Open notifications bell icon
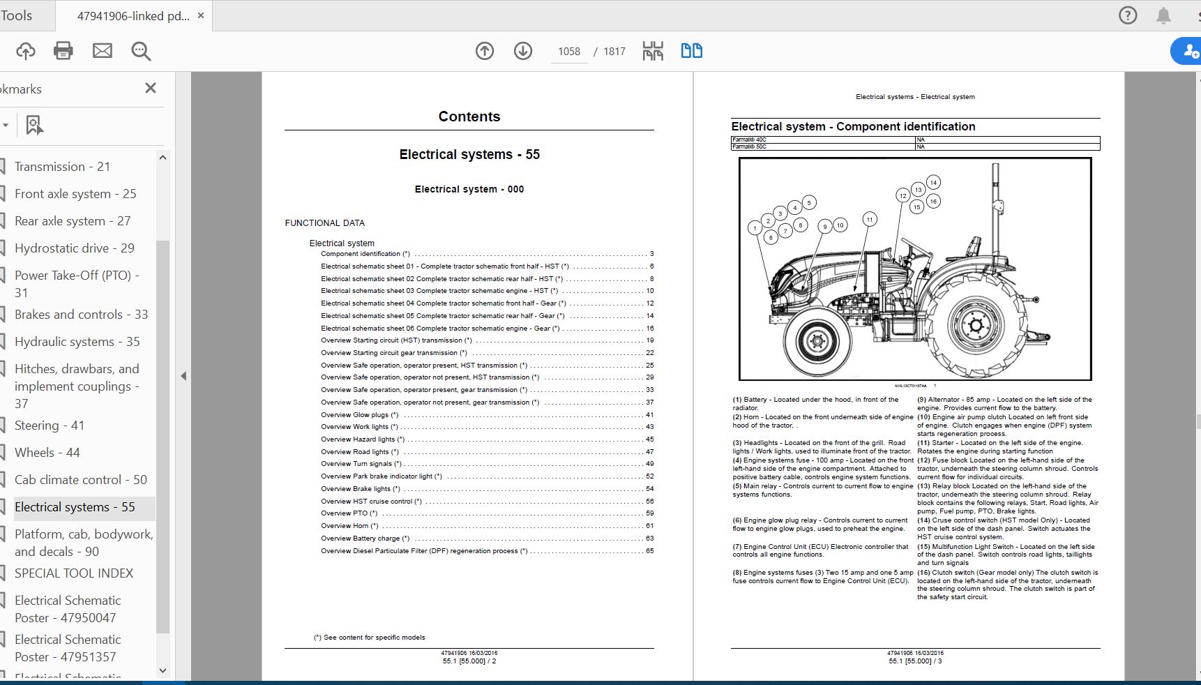The width and height of the screenshot is (1201, 685). pos(1163,15)
